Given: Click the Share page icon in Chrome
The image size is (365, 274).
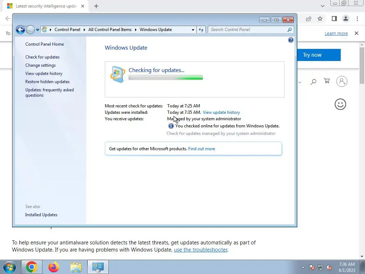Looking at the screenshot, I should pyautogui.click(x=309, y=19).
